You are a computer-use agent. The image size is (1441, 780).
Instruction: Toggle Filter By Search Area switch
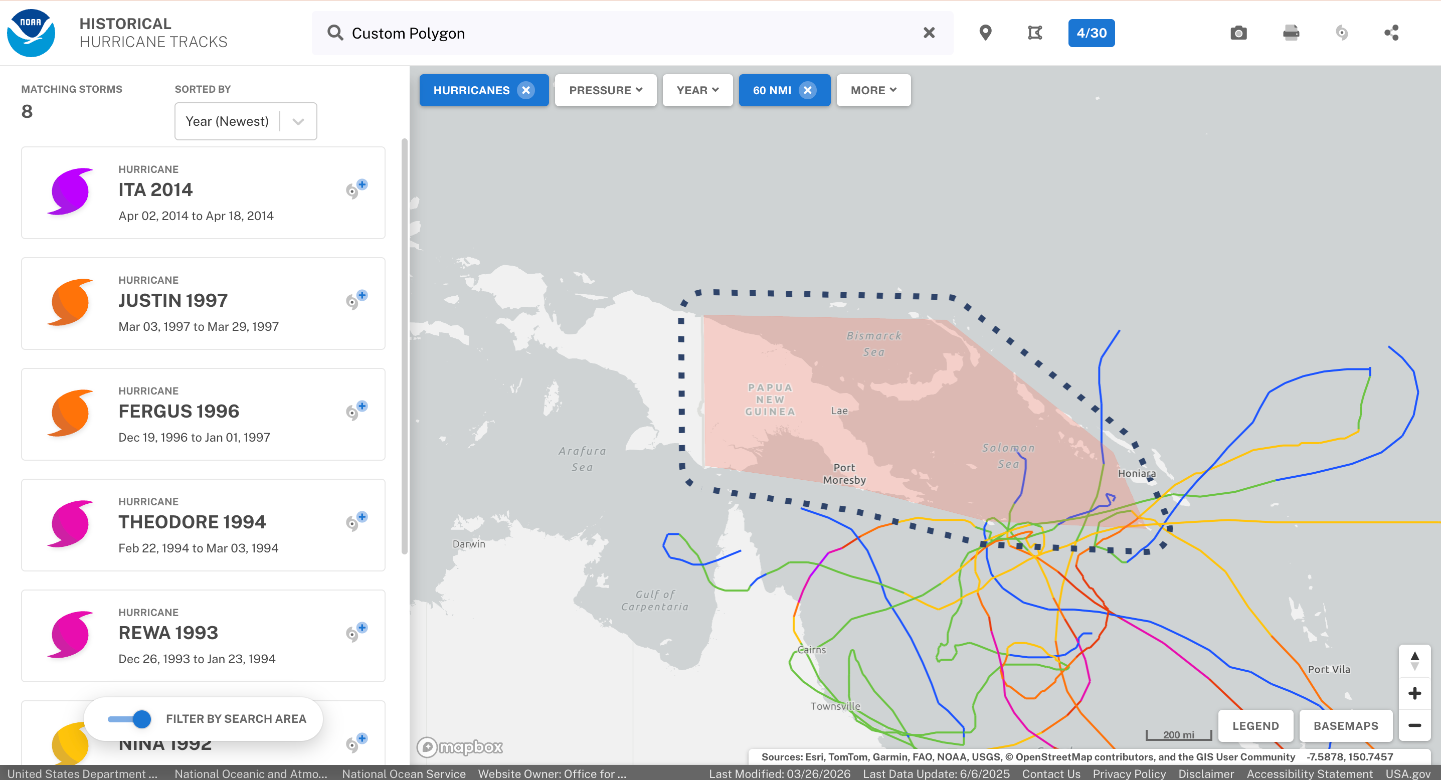click(130, 718)
